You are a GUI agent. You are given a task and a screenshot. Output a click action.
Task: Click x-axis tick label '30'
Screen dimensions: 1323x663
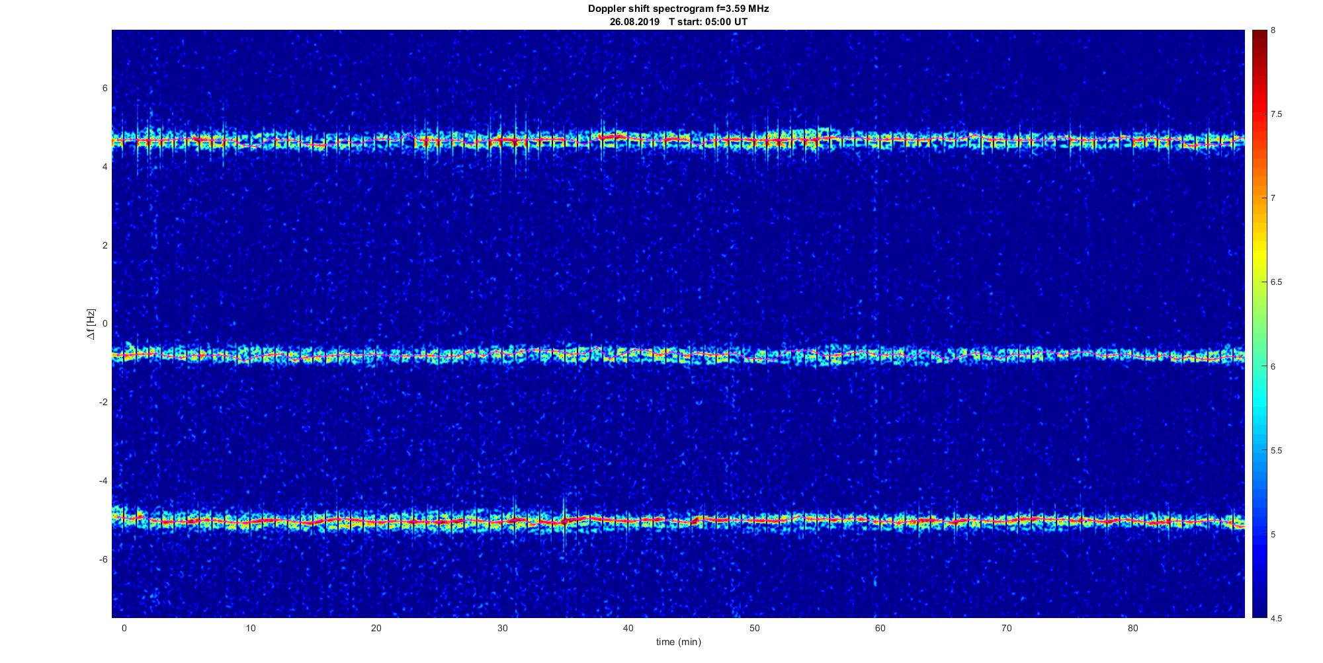point(502,628)
